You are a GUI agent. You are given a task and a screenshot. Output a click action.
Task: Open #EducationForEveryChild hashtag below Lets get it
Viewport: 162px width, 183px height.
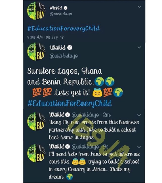coord(70,103)
